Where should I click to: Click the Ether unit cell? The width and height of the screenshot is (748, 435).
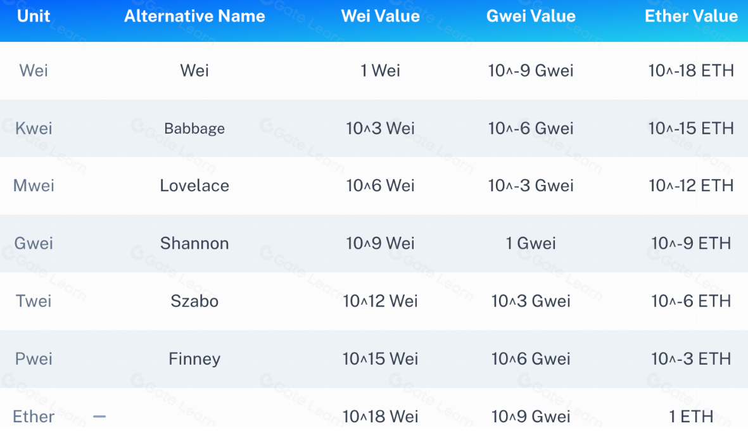pyautogui.click(x=34, y=417)
